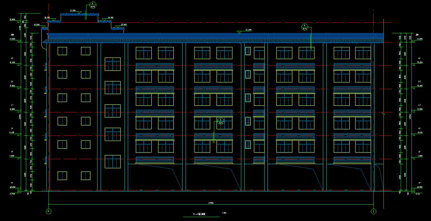Click the topmost blue roof slab
Screen dimensions: 431x221
[79, 15]
